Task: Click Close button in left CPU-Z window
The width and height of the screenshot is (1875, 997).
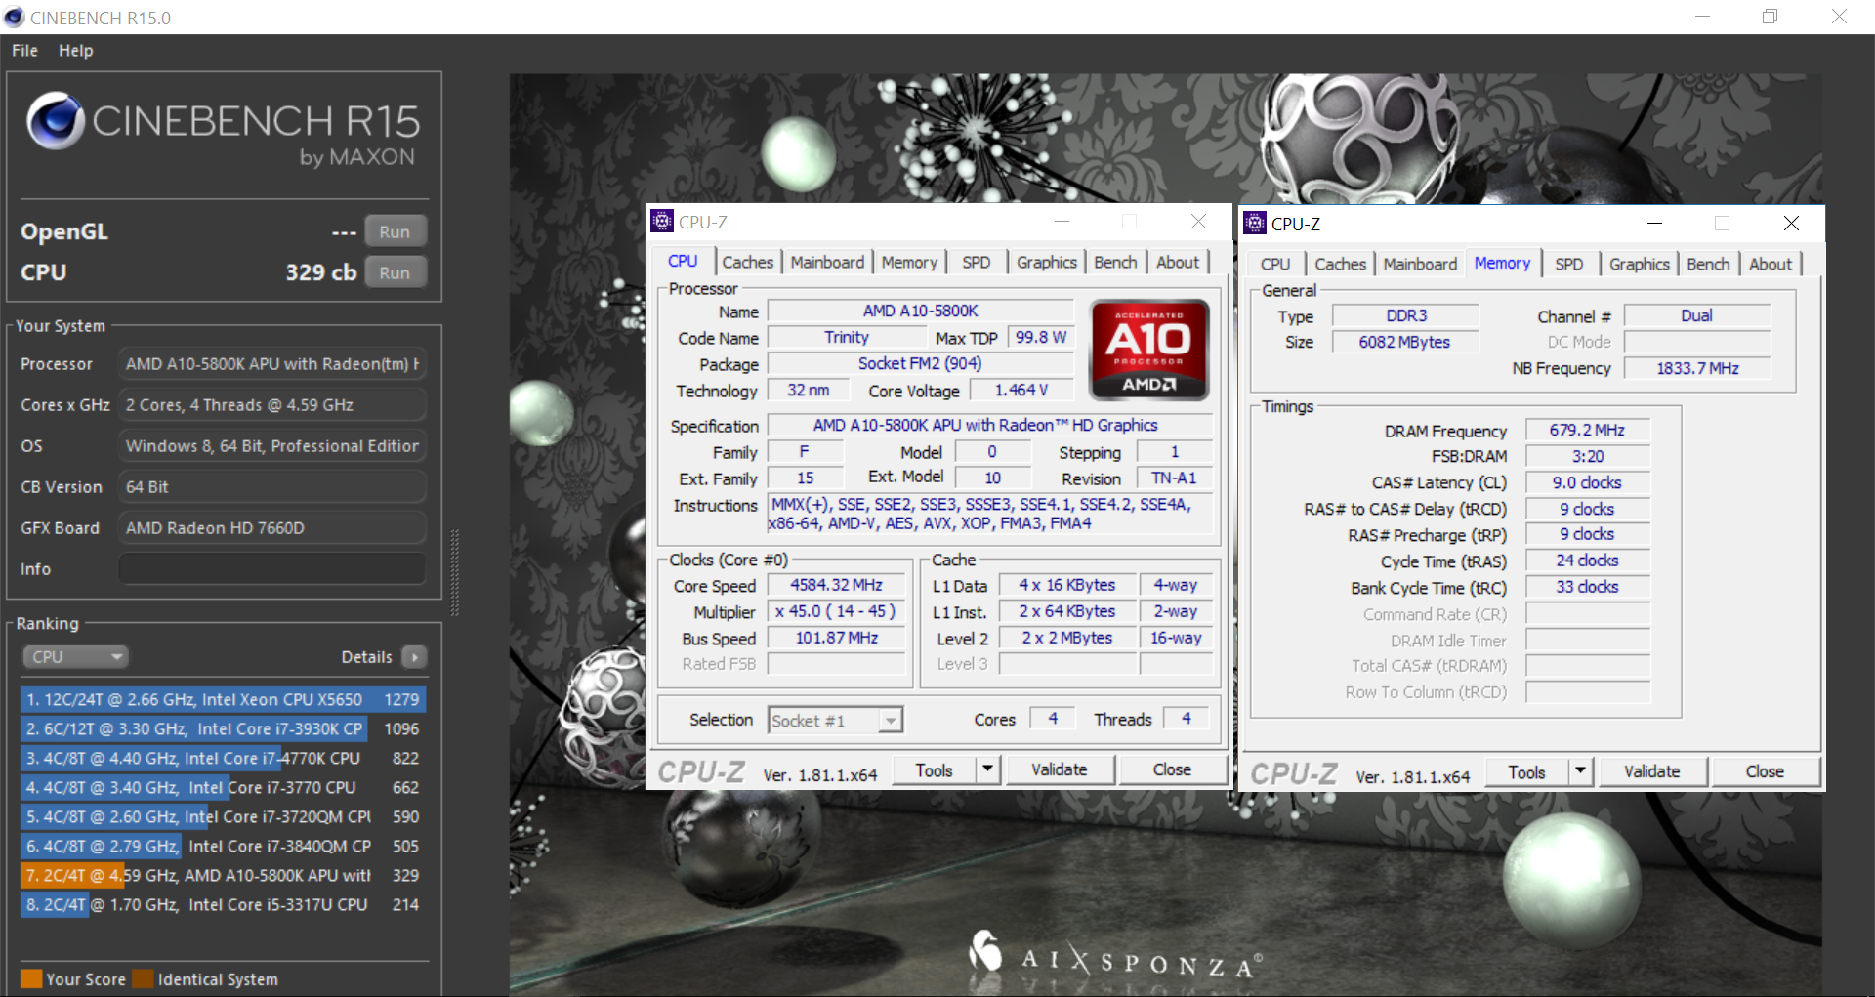Action: click(1172, 769)
